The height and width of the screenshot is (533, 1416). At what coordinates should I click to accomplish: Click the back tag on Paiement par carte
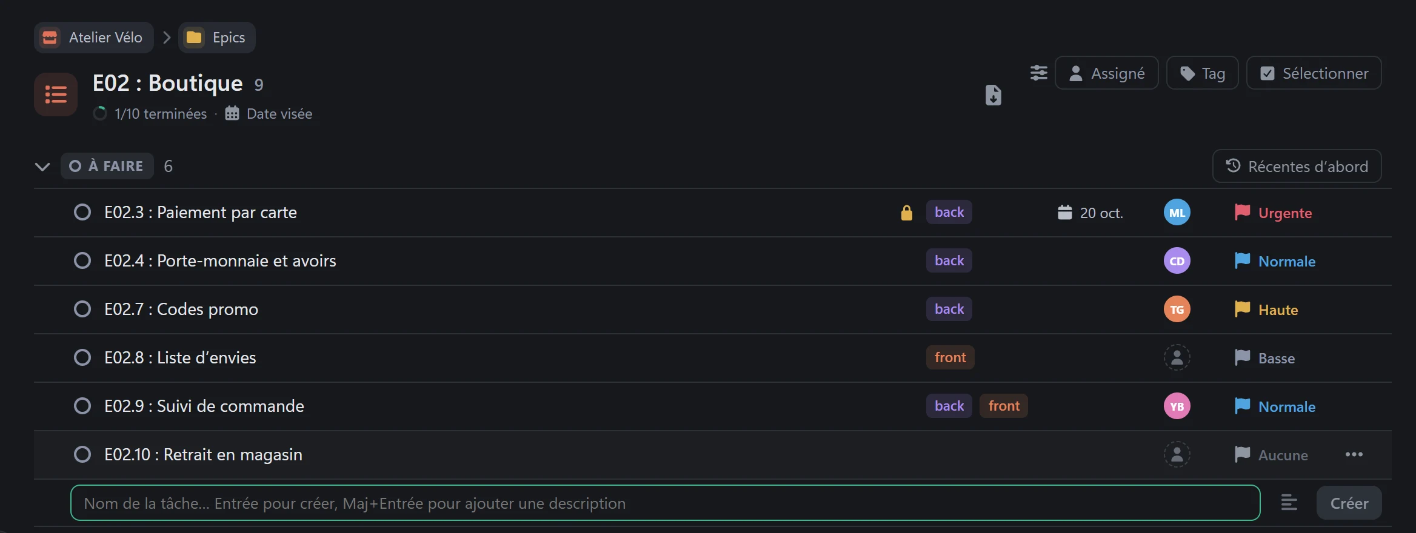pyautogui.click(x=949, y=212)
